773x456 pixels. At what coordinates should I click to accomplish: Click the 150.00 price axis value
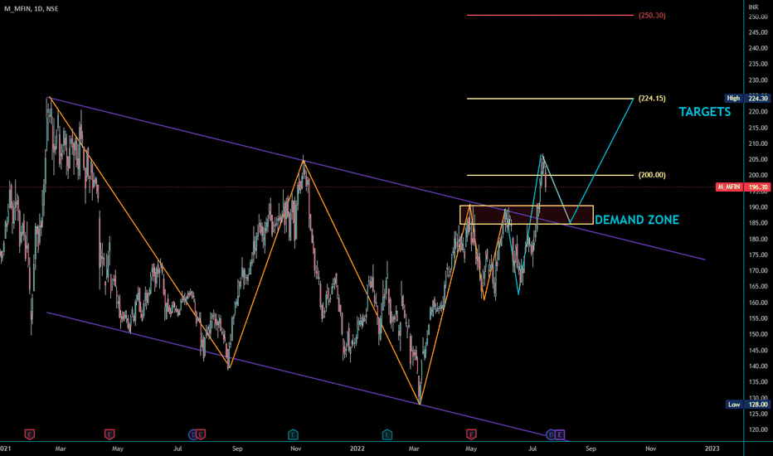click(758, 334)
